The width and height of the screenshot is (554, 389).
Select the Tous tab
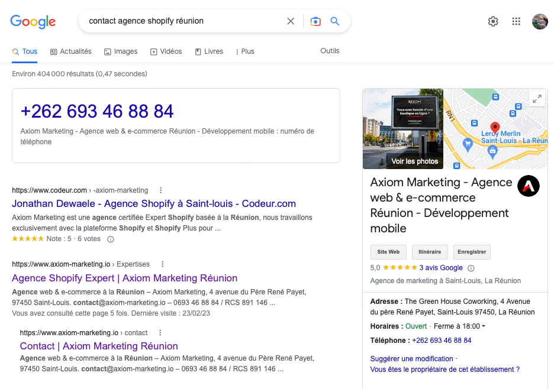tap(24, 51)
